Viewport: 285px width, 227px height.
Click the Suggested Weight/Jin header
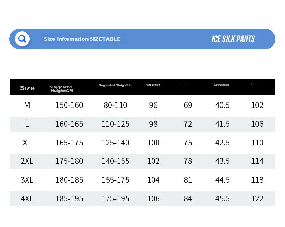[x=115, y=85]
